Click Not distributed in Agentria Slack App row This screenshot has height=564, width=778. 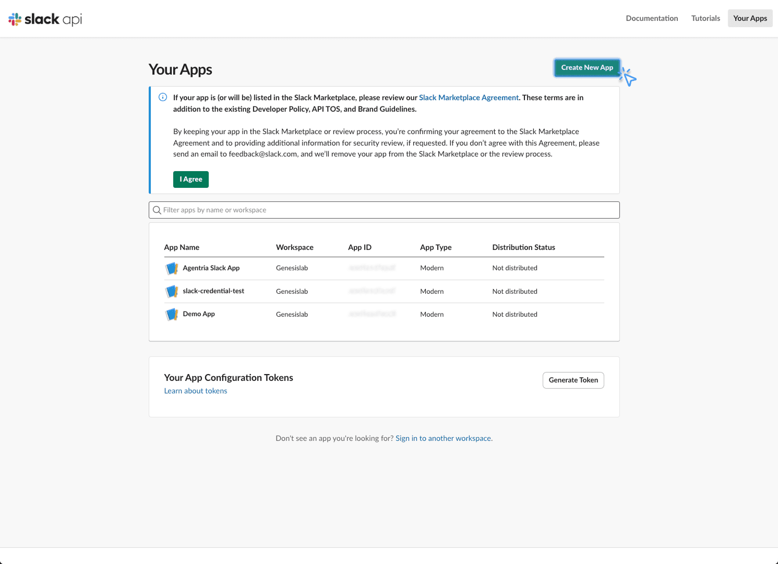click(514, 268)
